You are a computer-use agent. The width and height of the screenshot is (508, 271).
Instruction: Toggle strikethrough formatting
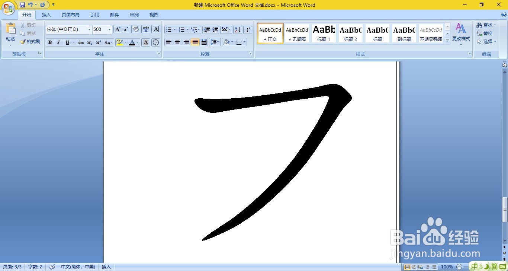[81, 42]
